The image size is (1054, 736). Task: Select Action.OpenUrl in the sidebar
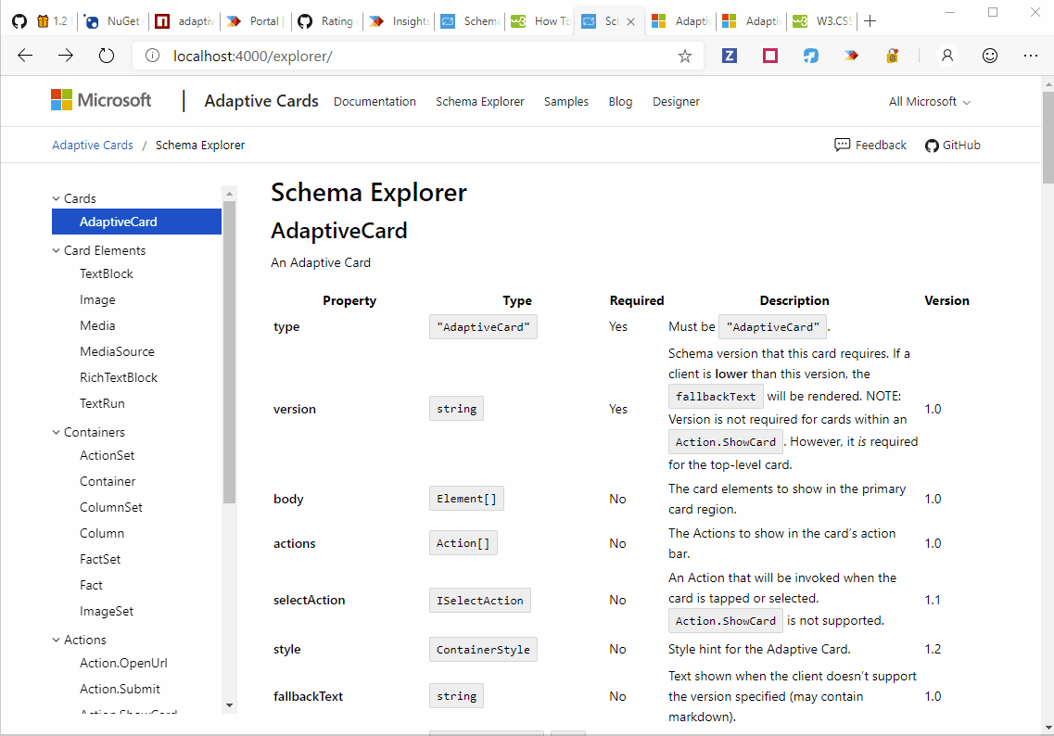point(123,663)
